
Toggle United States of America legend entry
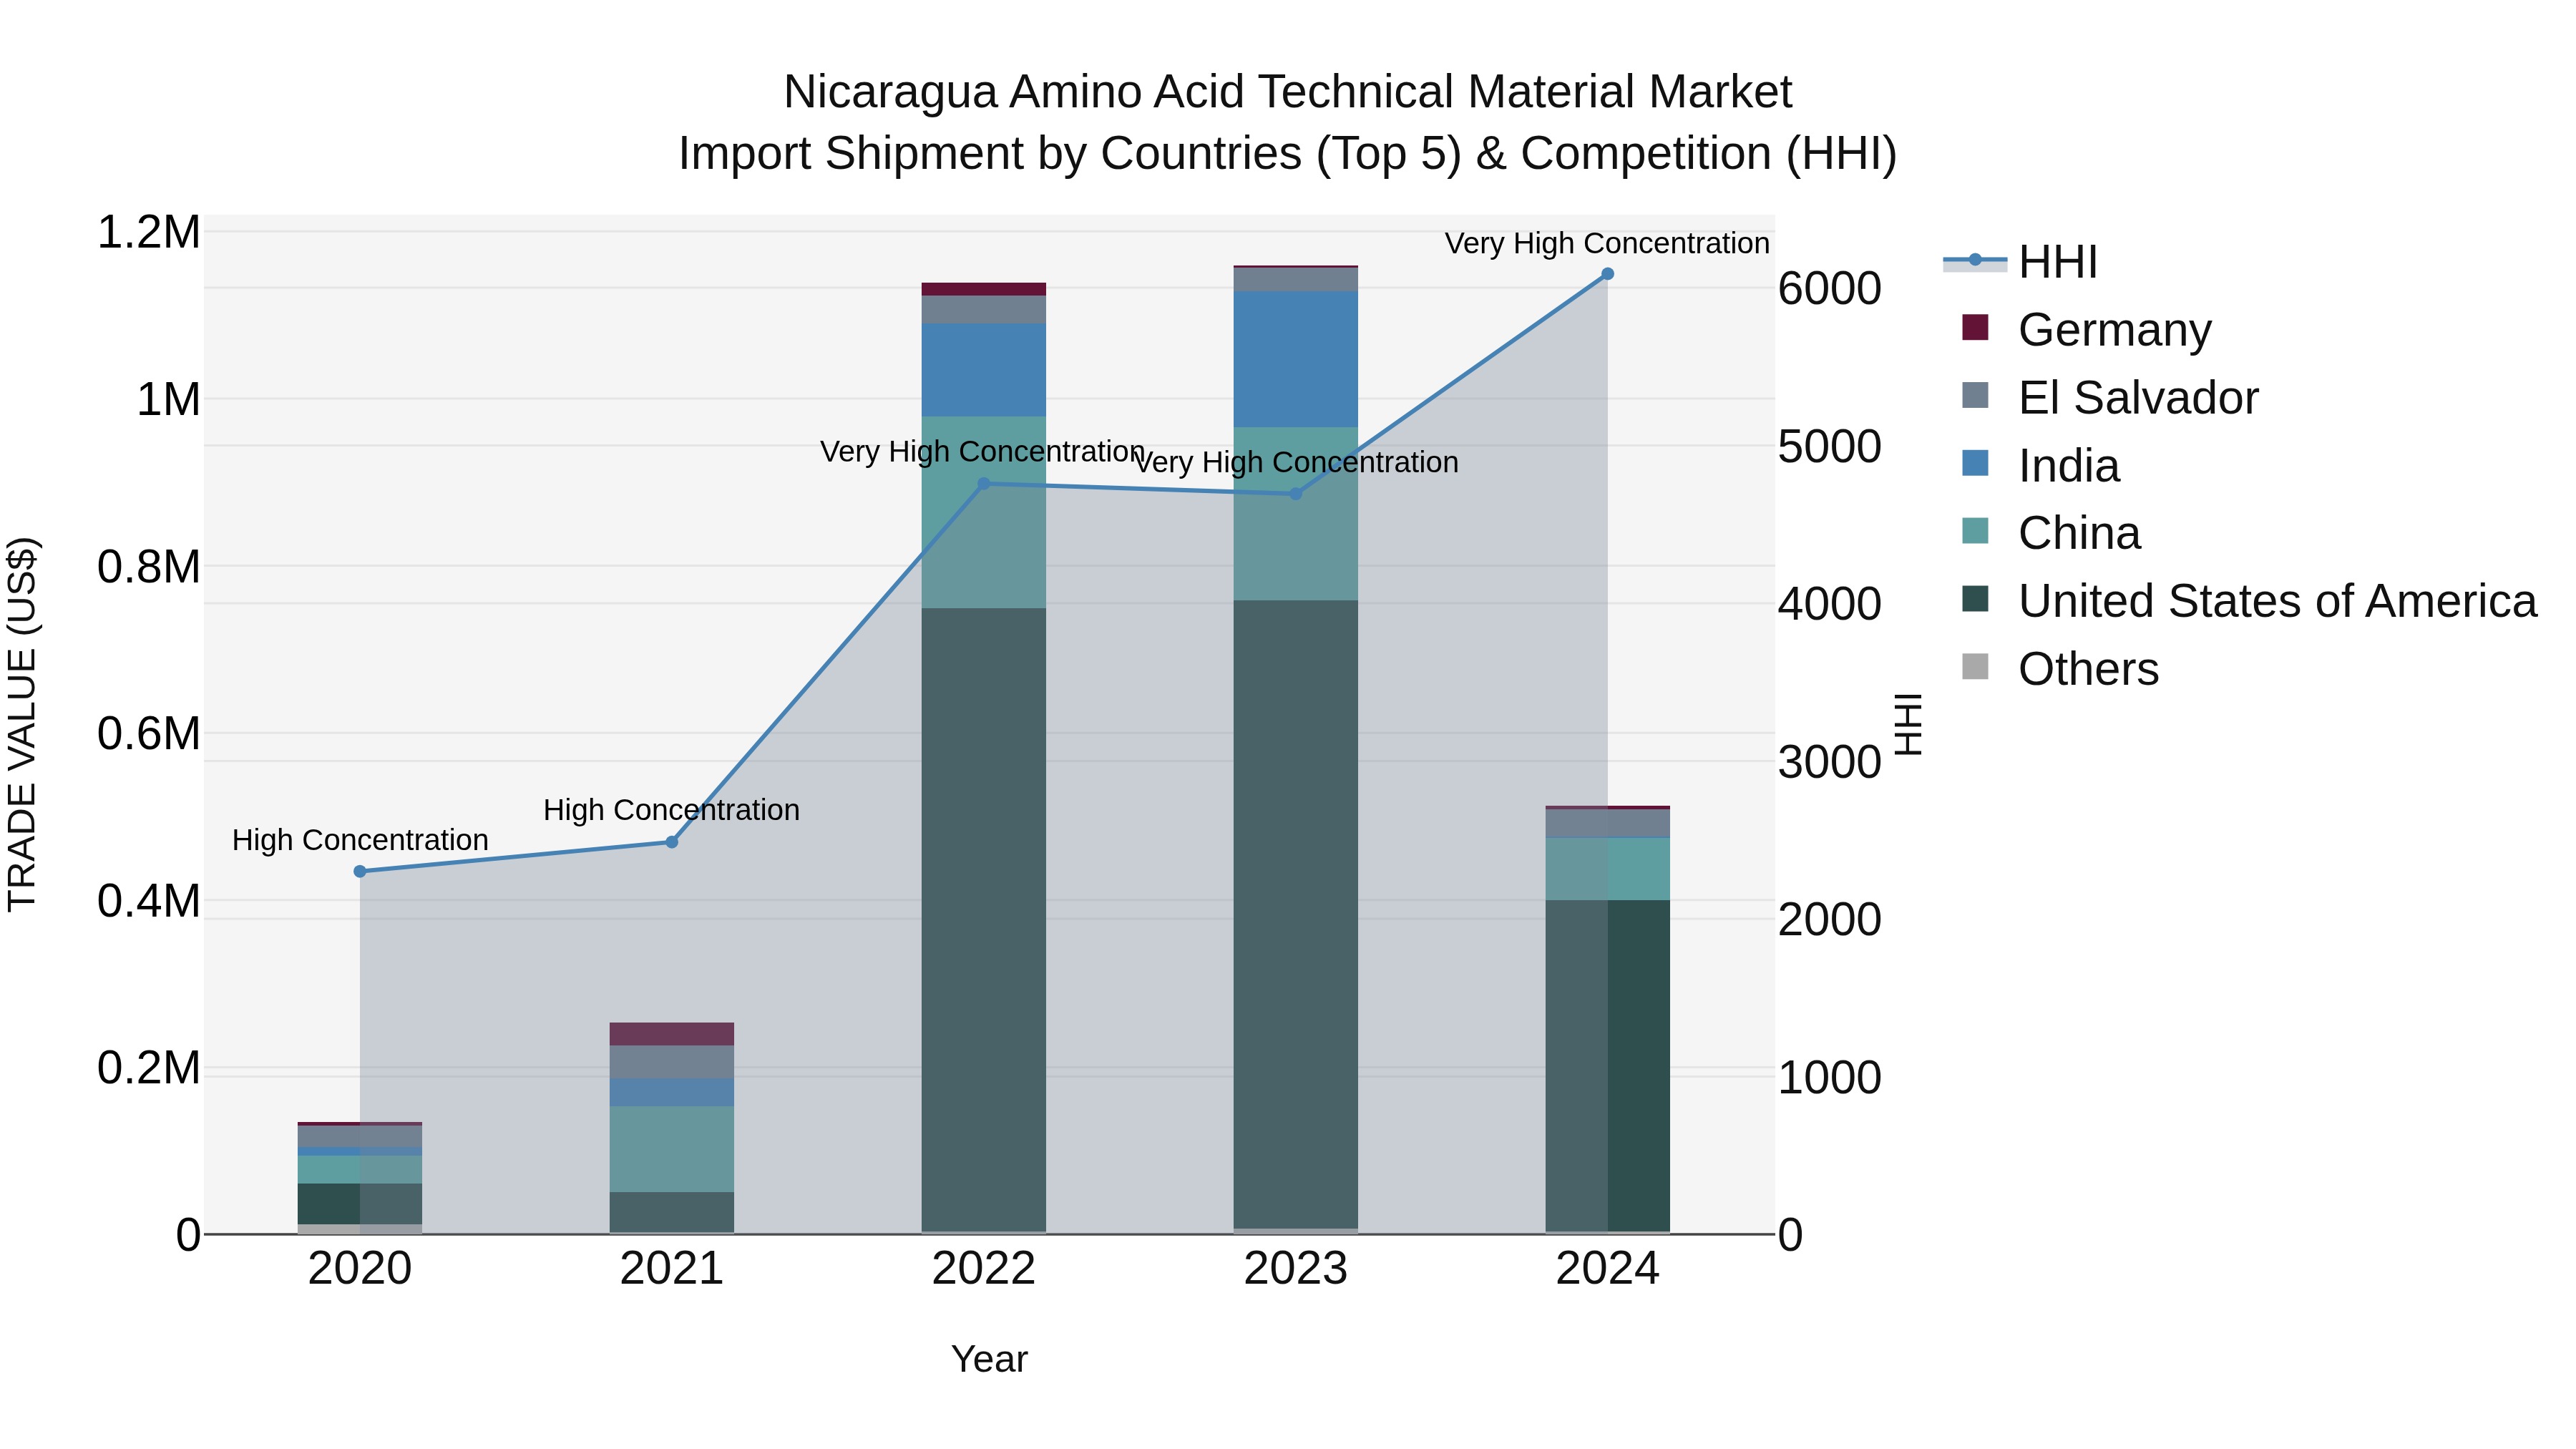coord(2250,601)
